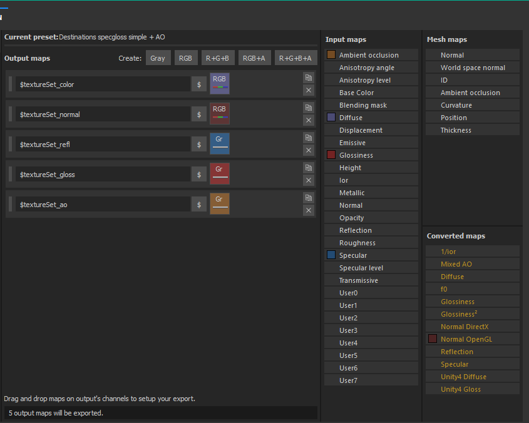Click the red Gr channel of $textureSet_gloss
Viewport: 529px width, 423px height.
pos(220,173)
